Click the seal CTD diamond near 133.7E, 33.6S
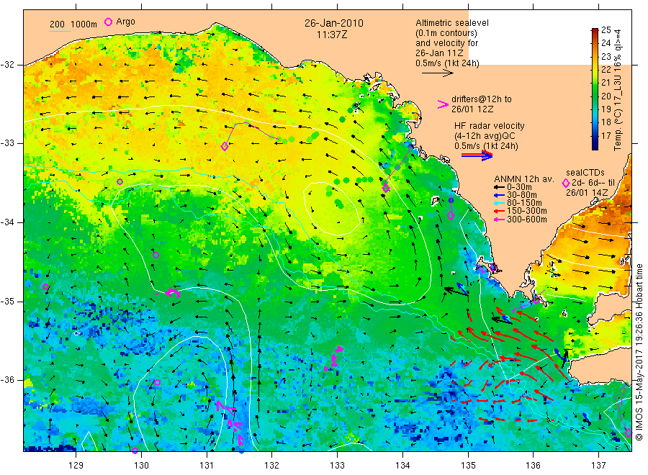Viewport: 648px width, 475px height. click(386, 189)
